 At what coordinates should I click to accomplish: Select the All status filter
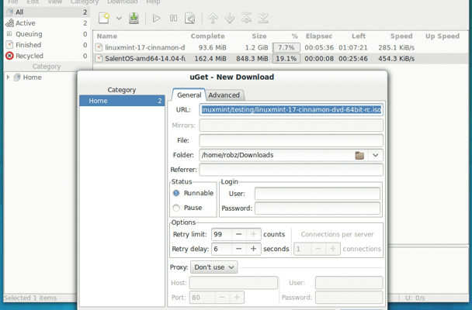click(x=47, y=12)
